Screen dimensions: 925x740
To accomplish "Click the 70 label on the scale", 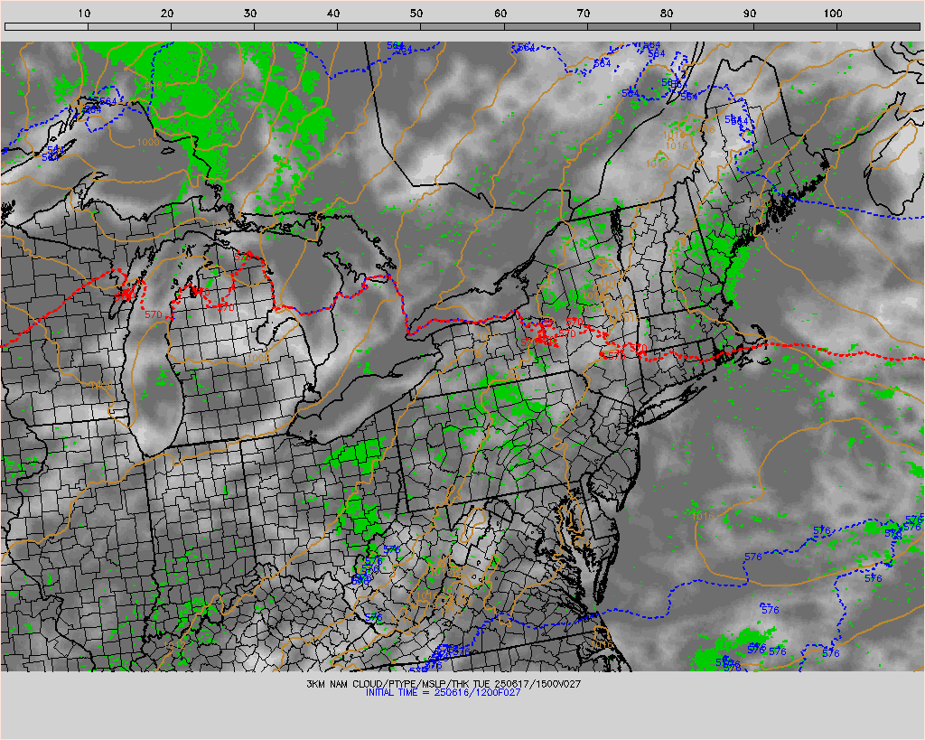I will (584, 14).
